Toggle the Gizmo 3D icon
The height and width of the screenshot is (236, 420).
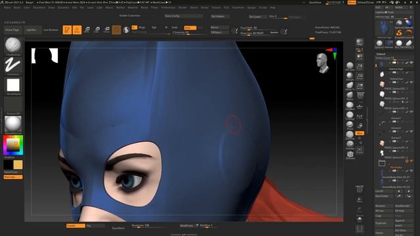(x=117, y=29)
